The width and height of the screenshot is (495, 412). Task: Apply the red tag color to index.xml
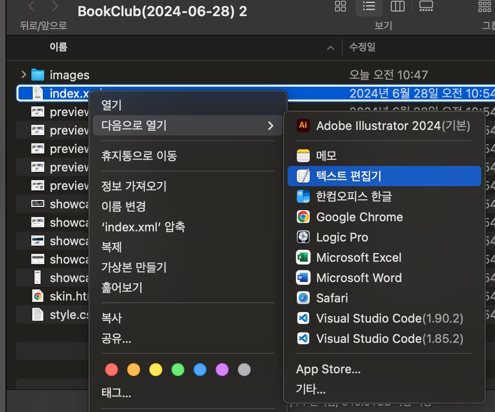(x=112, y=369)
